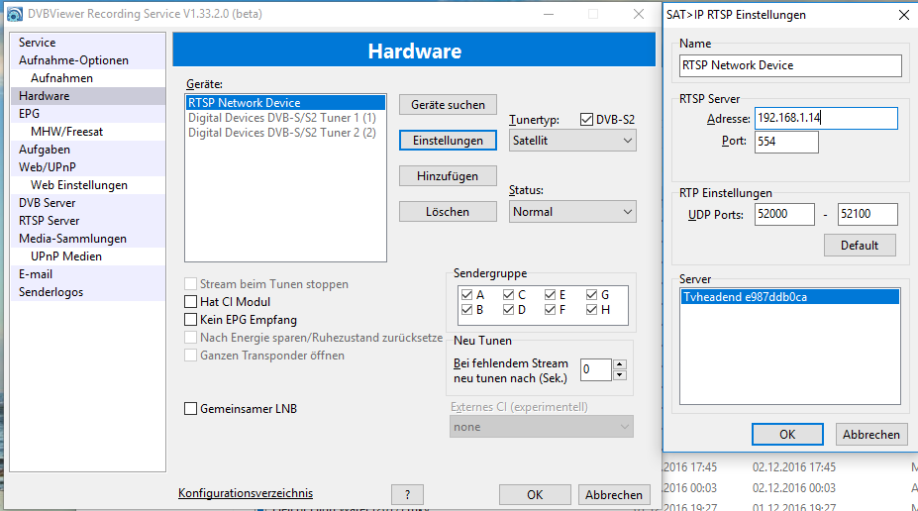Screen dimensions: 918x511
Task: Toggle Sendergruppe G checkbox
Action: (x=591, y=294)
